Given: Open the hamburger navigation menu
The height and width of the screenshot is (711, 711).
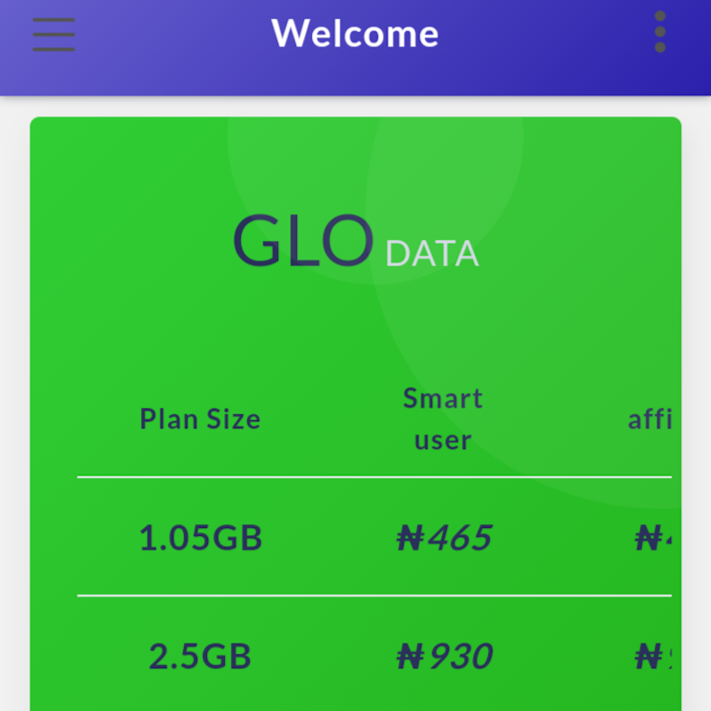Looking at the screenshot, I should point(53,35).
